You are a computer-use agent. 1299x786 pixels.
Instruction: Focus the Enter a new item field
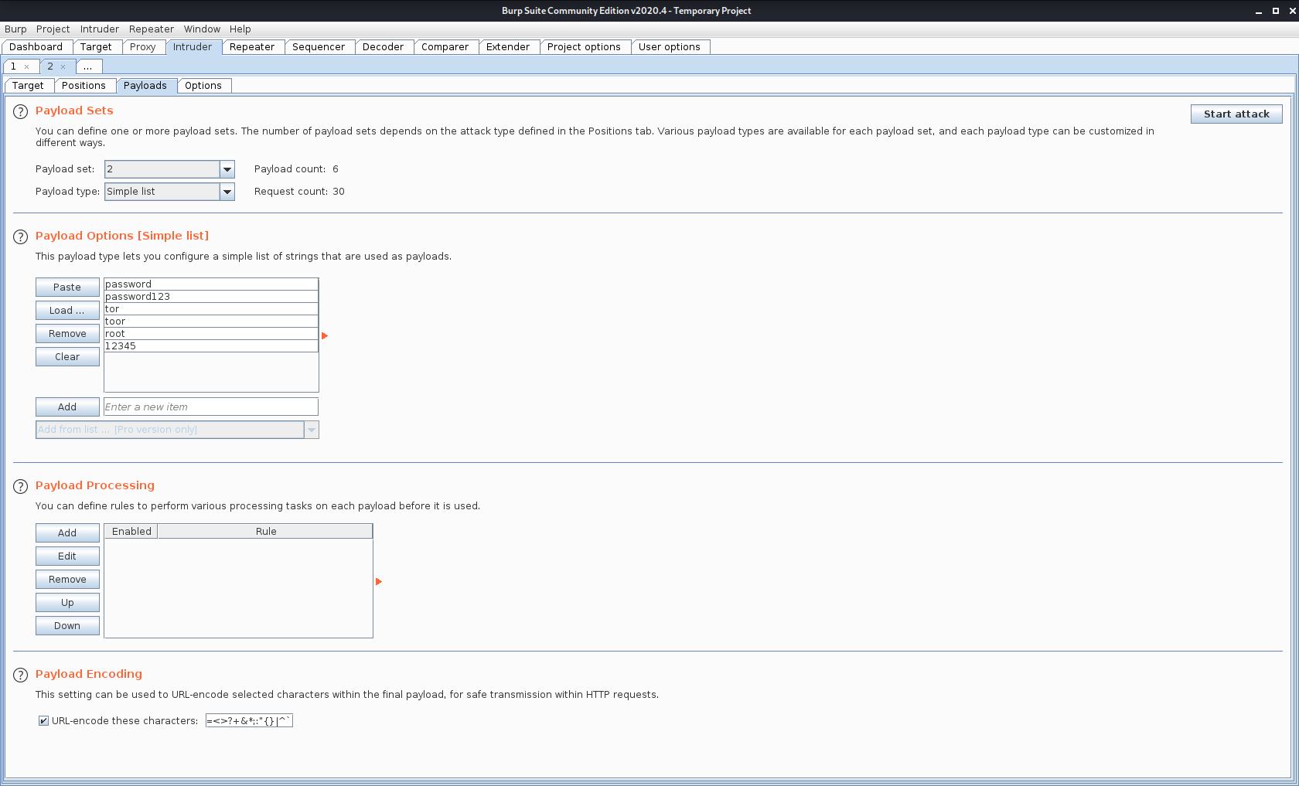pyautogui.click(x=211, y=407)
